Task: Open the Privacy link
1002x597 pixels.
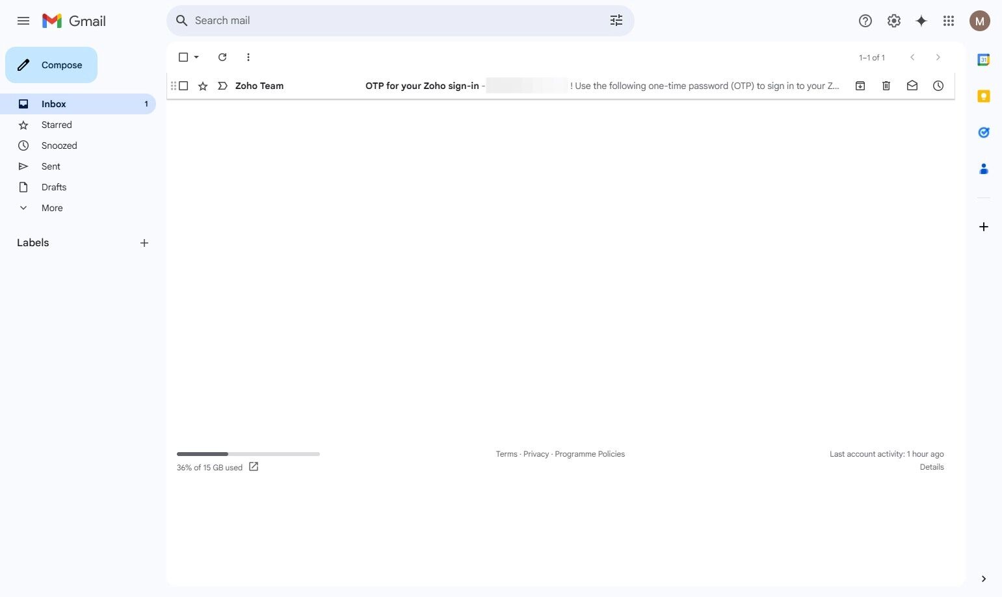Action: pos(536,454)
